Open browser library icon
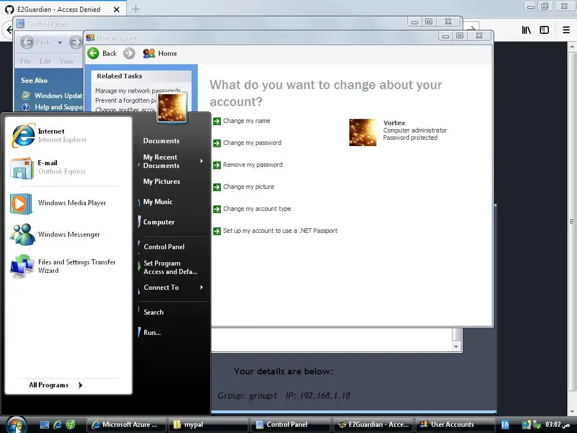 tap(526, 30)
